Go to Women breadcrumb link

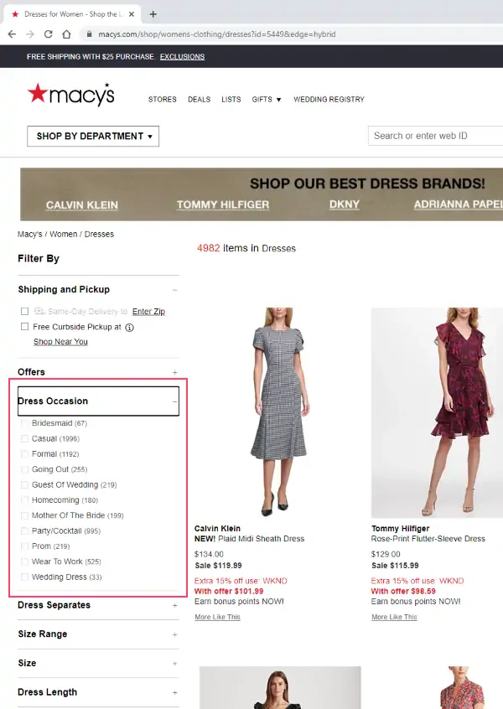pyautogui.click(x=64, y=234)
